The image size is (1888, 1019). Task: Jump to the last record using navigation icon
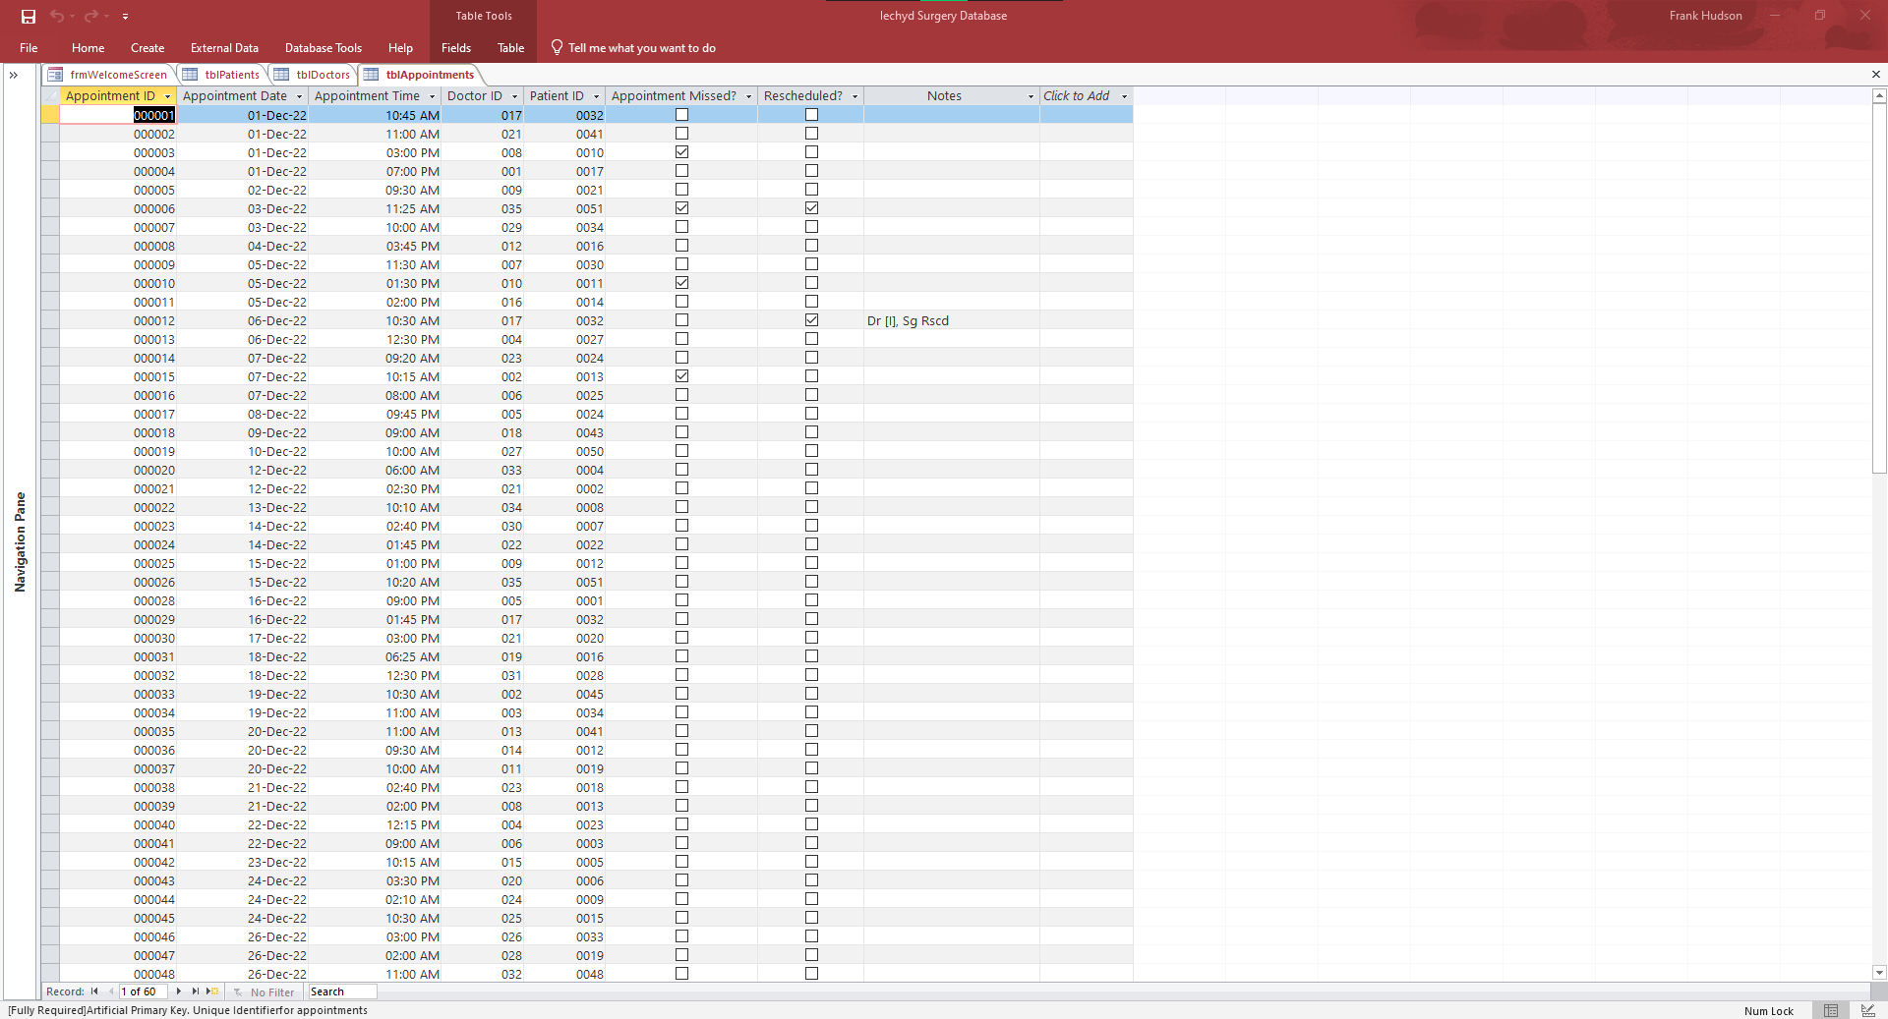[193, 991]
